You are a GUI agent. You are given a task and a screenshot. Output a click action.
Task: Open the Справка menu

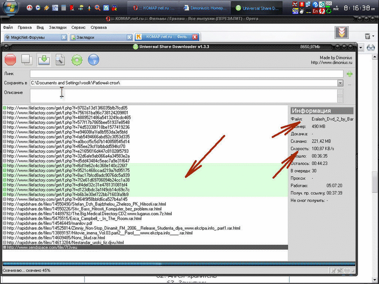tap(98, 27)
